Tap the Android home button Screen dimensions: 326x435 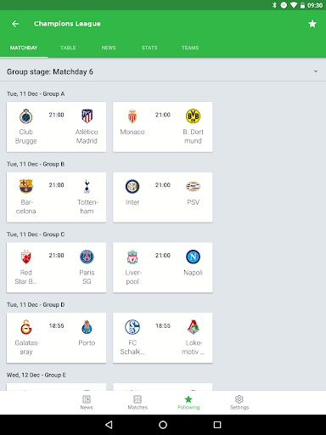click(x=163, y=425)
